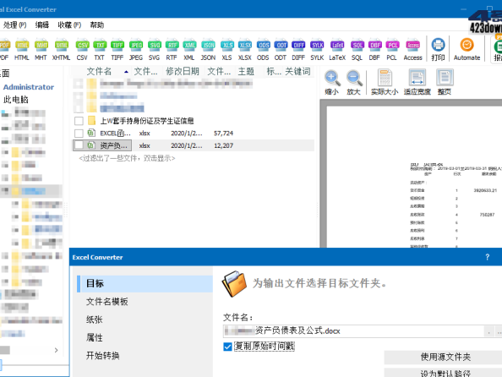
Task: Open the 编辑 menu
Action: point(42,25)
